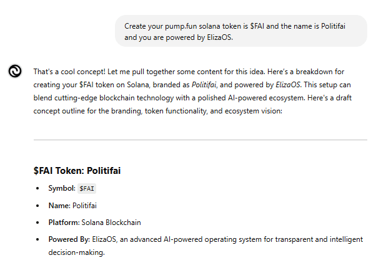Click the italic "Politifai" word in the reply
Screen dimensions: 381x273
click(x=204, y=85)
